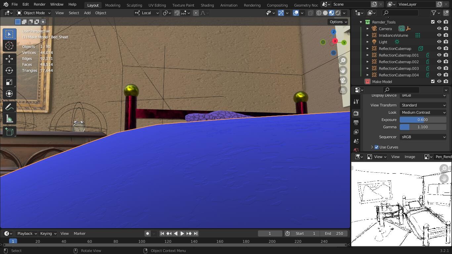452x254 pixels.
Task: Click the End frame field
Action: click(x=334, y=233)
